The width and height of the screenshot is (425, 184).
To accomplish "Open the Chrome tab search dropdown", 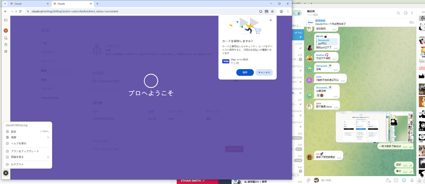I will click(x=5, y=3).
